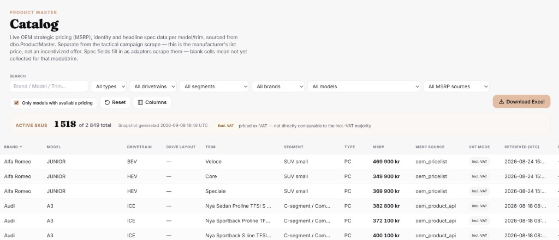
Task: Focus the Brand / Model / Trim search field
Action: (x=49, y=87)
